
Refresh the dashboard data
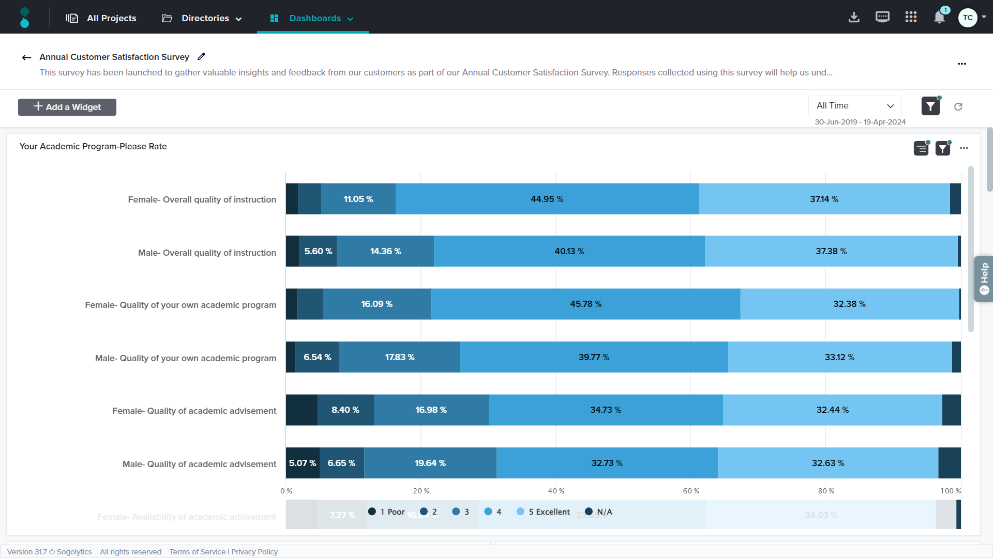pos(958,106)
